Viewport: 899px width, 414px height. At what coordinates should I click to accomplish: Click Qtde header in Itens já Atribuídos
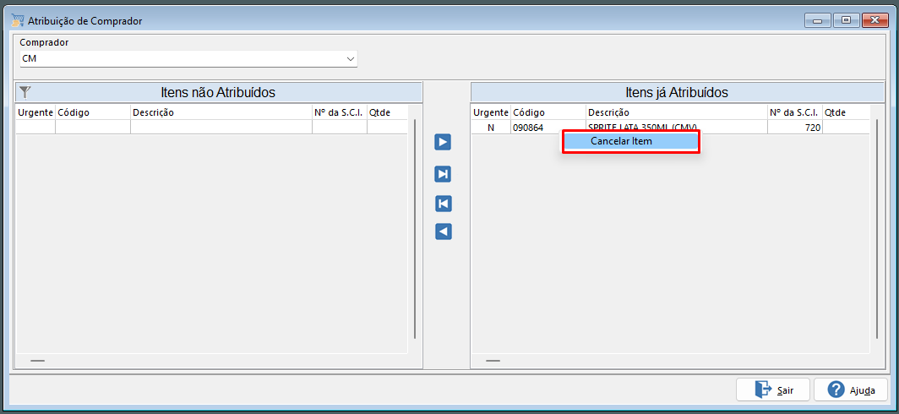(x=846, y=112)
